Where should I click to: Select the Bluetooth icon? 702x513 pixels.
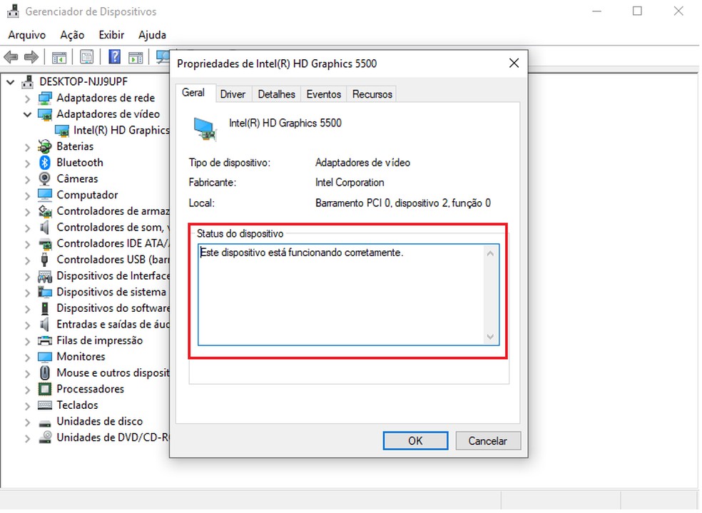click(x=45, y=163)
